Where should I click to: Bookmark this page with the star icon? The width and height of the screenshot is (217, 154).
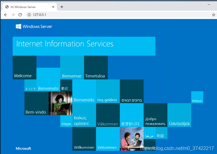pyautogui.click(x=213, y=15)
